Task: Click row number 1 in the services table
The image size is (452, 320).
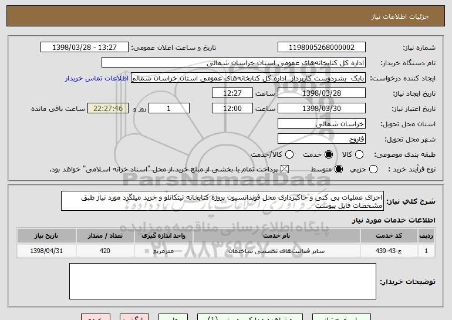Action: 426,251
